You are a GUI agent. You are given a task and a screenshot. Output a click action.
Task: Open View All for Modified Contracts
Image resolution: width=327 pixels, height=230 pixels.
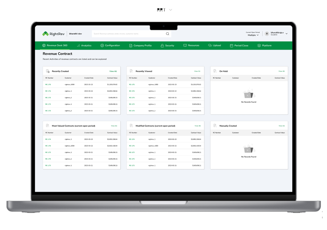pyautogui.click(x=197, y=126)
